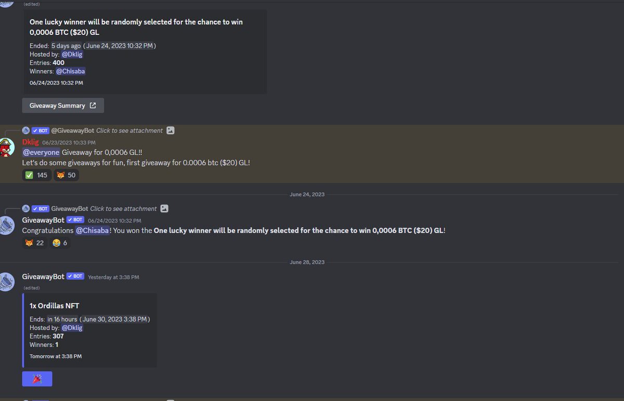Click @Dklig host mention in Ordillas NFT giveaway

72,328
